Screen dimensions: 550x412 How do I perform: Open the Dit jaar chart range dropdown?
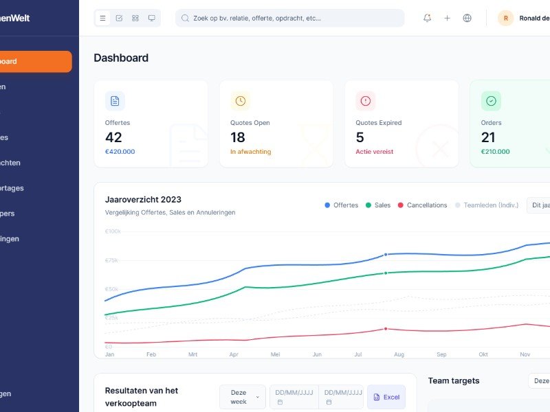click(x=538, y=205)
